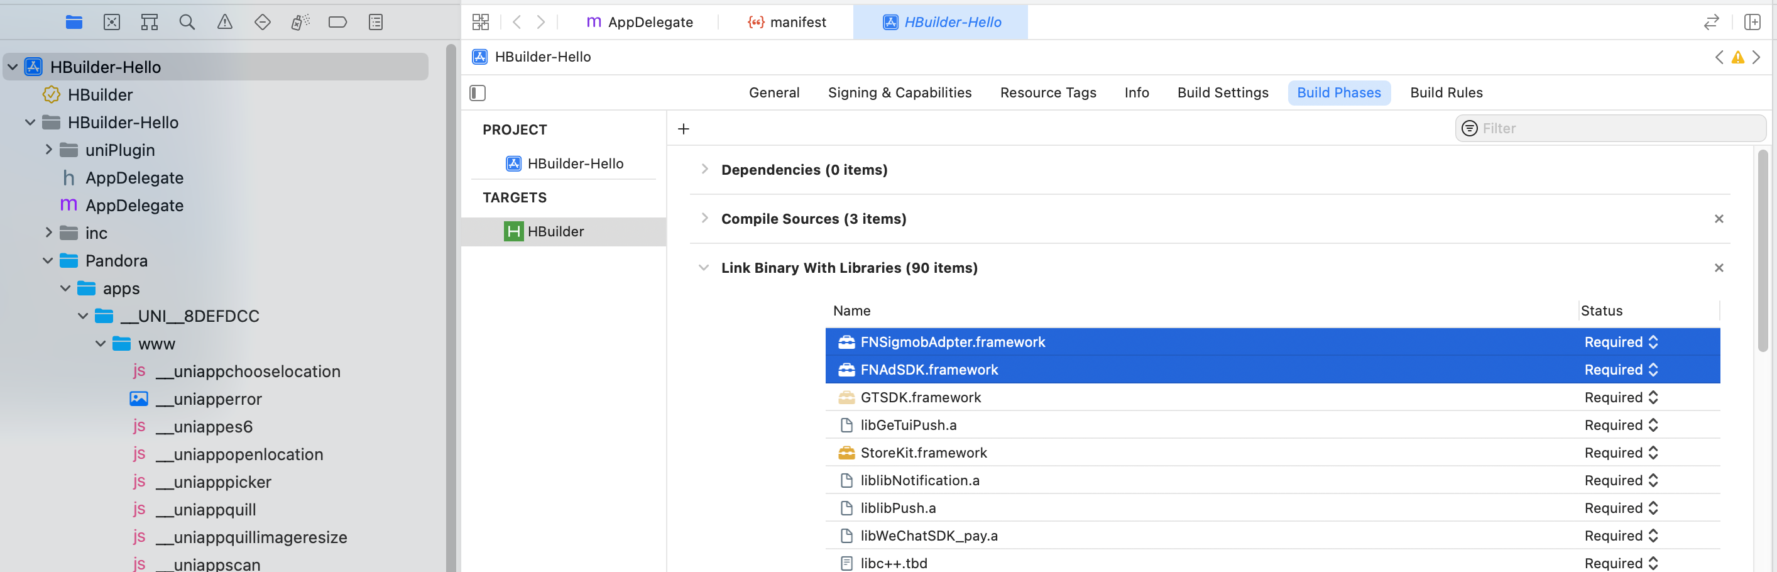Open the AppDelegate editor tab
The width and height of the screenshot is (1777, 572).
[640, 22]
